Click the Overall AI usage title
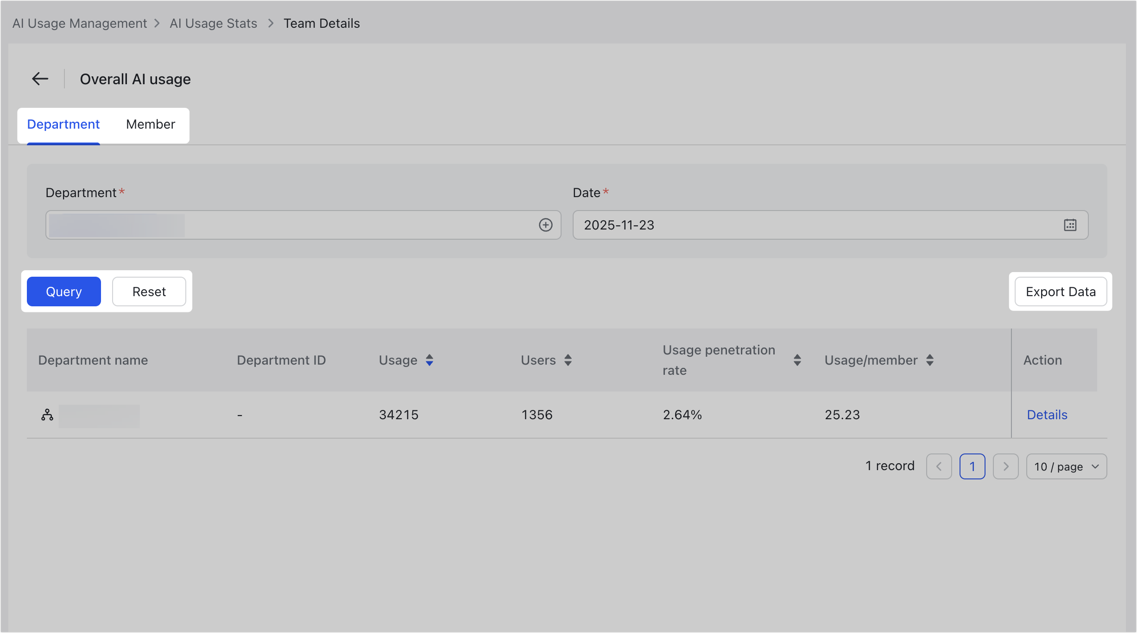Viewport: 1137px width, 633px height. pos(135,79)
